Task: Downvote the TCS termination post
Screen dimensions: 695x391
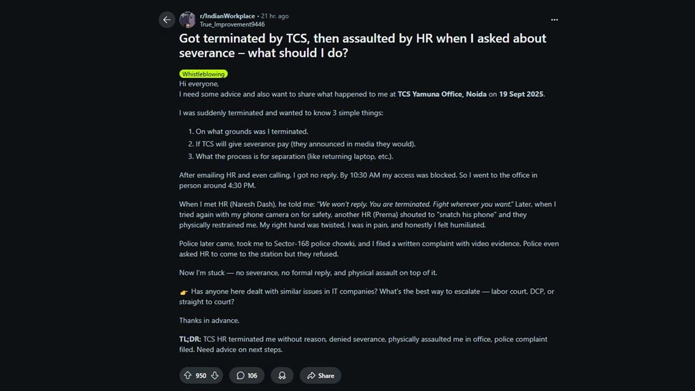Action: coord(215,375)
